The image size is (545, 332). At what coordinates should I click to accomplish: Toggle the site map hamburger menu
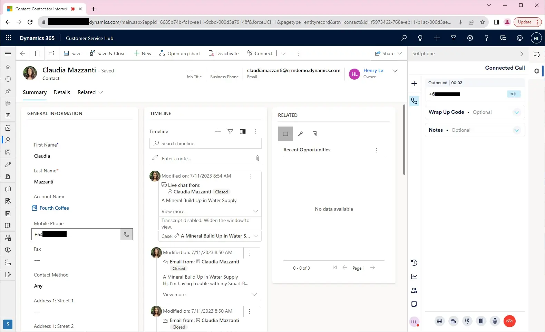[8, 53]
